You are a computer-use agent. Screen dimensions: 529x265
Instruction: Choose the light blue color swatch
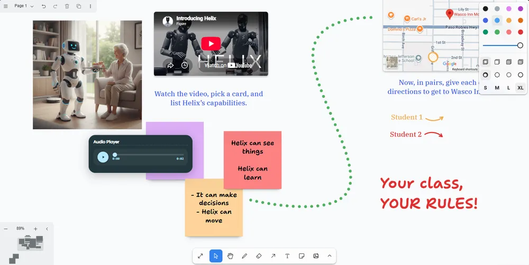pos(497,21)
